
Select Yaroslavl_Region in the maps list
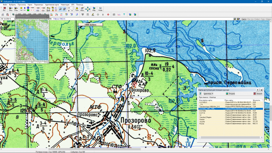click(205, 117)
